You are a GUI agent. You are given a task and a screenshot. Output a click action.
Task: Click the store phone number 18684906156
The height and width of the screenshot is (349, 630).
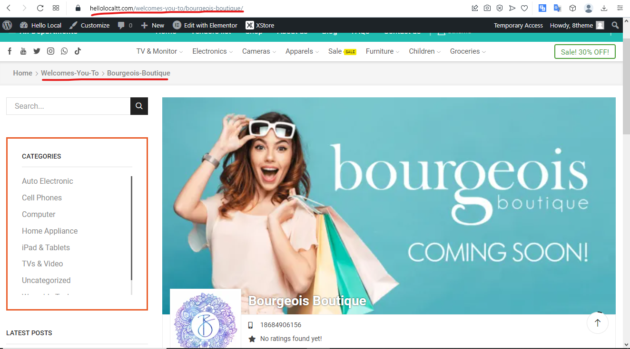click(x=280, y=325)
